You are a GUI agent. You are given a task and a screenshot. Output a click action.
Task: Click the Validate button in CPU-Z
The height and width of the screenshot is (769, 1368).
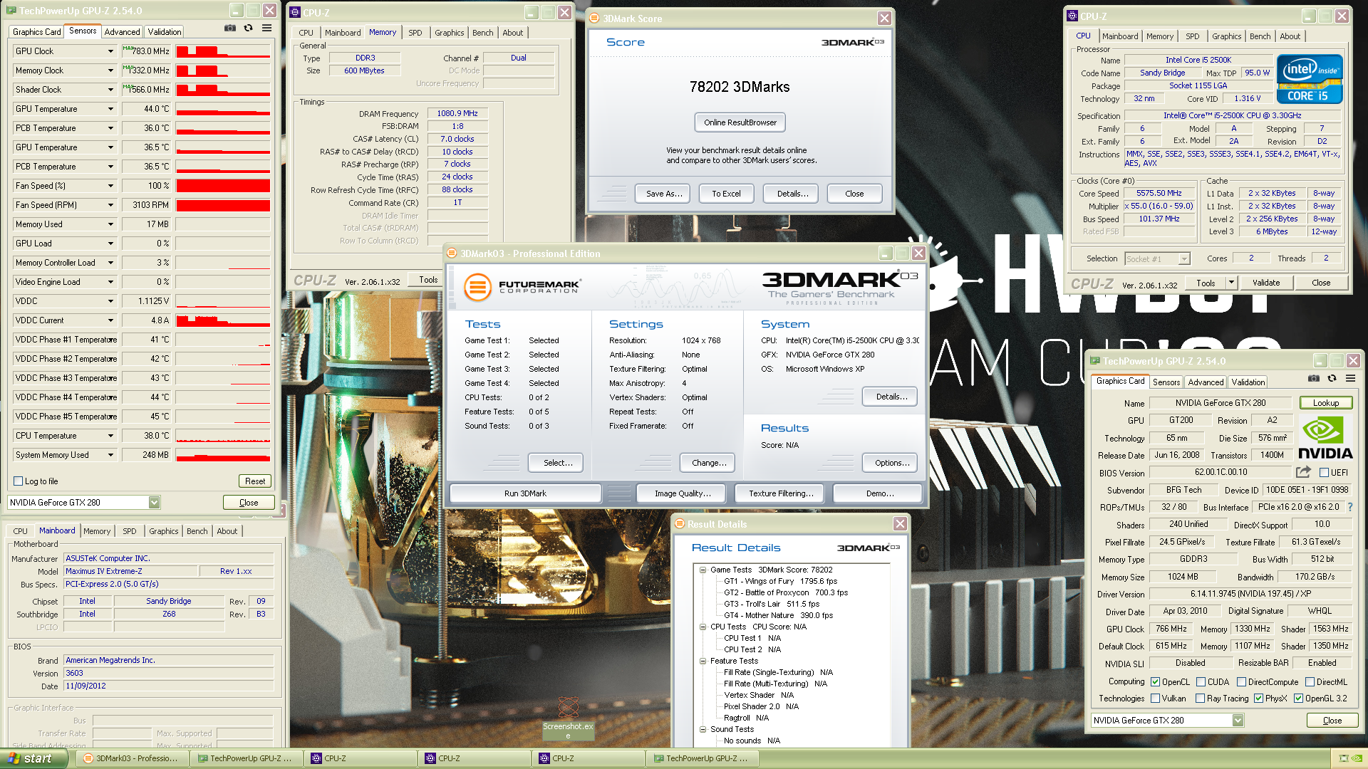(1266, 283)
